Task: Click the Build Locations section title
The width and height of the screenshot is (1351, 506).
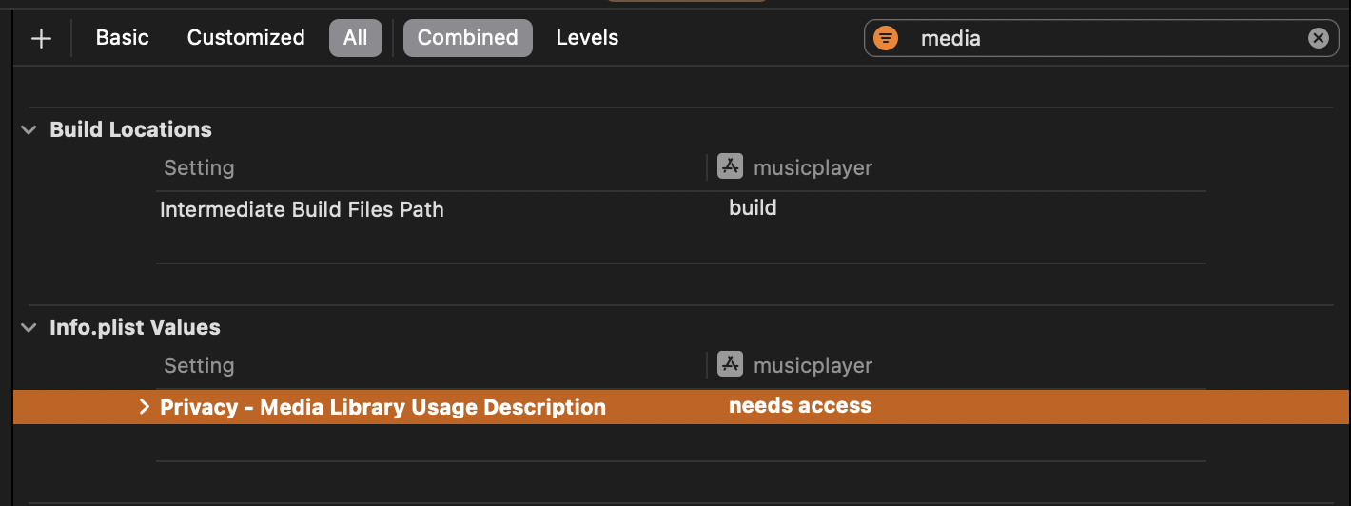Action: [130, 129]
